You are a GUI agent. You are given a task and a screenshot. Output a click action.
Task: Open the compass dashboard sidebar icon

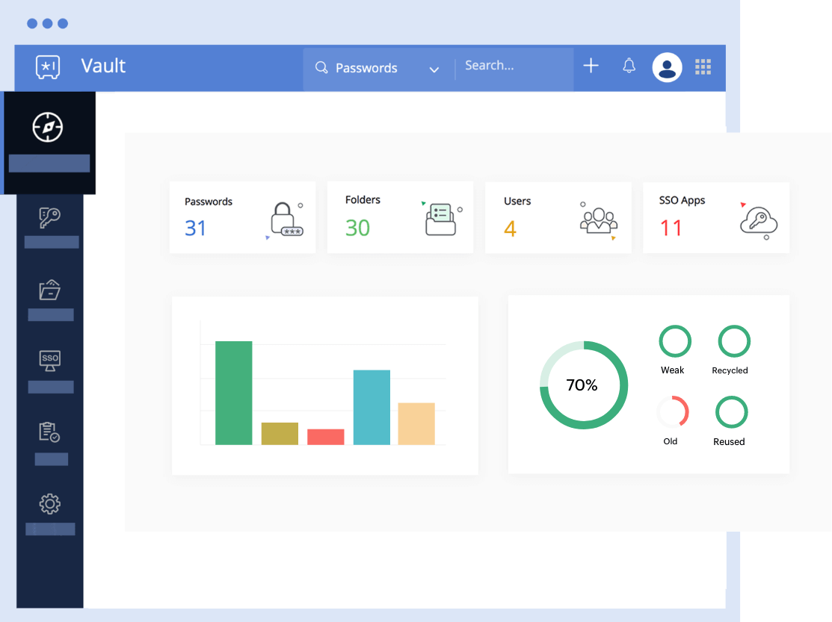(48, 127)
